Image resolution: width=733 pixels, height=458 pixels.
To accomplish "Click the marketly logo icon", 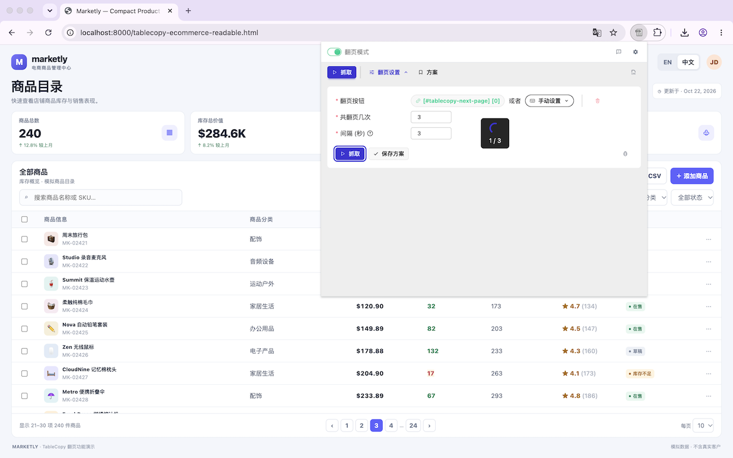I will [x=19, y=62].
